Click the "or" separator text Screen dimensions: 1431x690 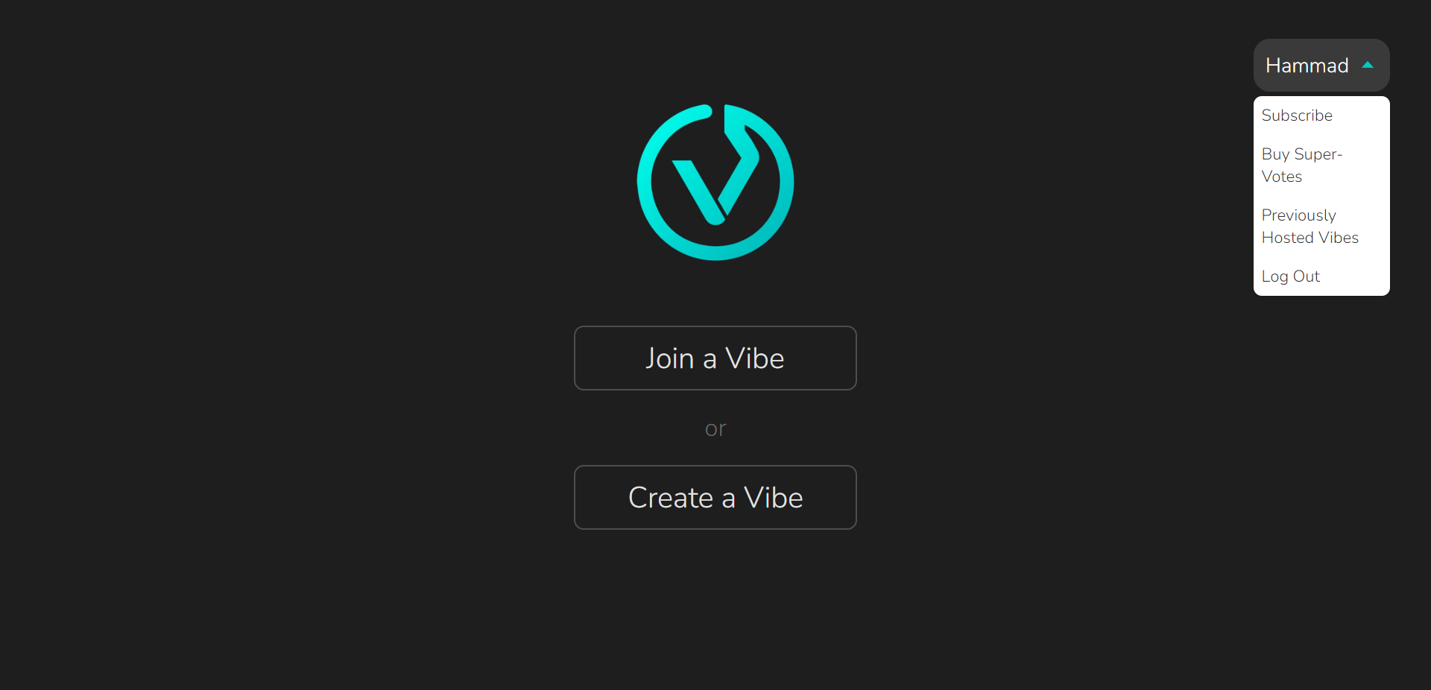(715, 429)
